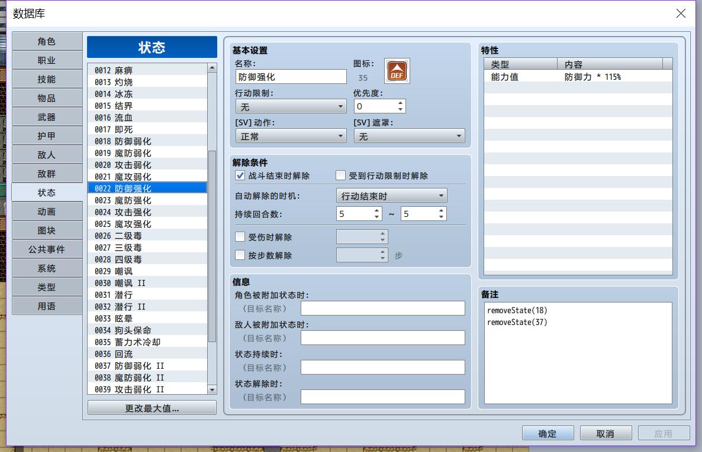This screenshot has height=452, width=702.
Task: Decrease 优先度 value with down arrow
Action: (400, 109)
